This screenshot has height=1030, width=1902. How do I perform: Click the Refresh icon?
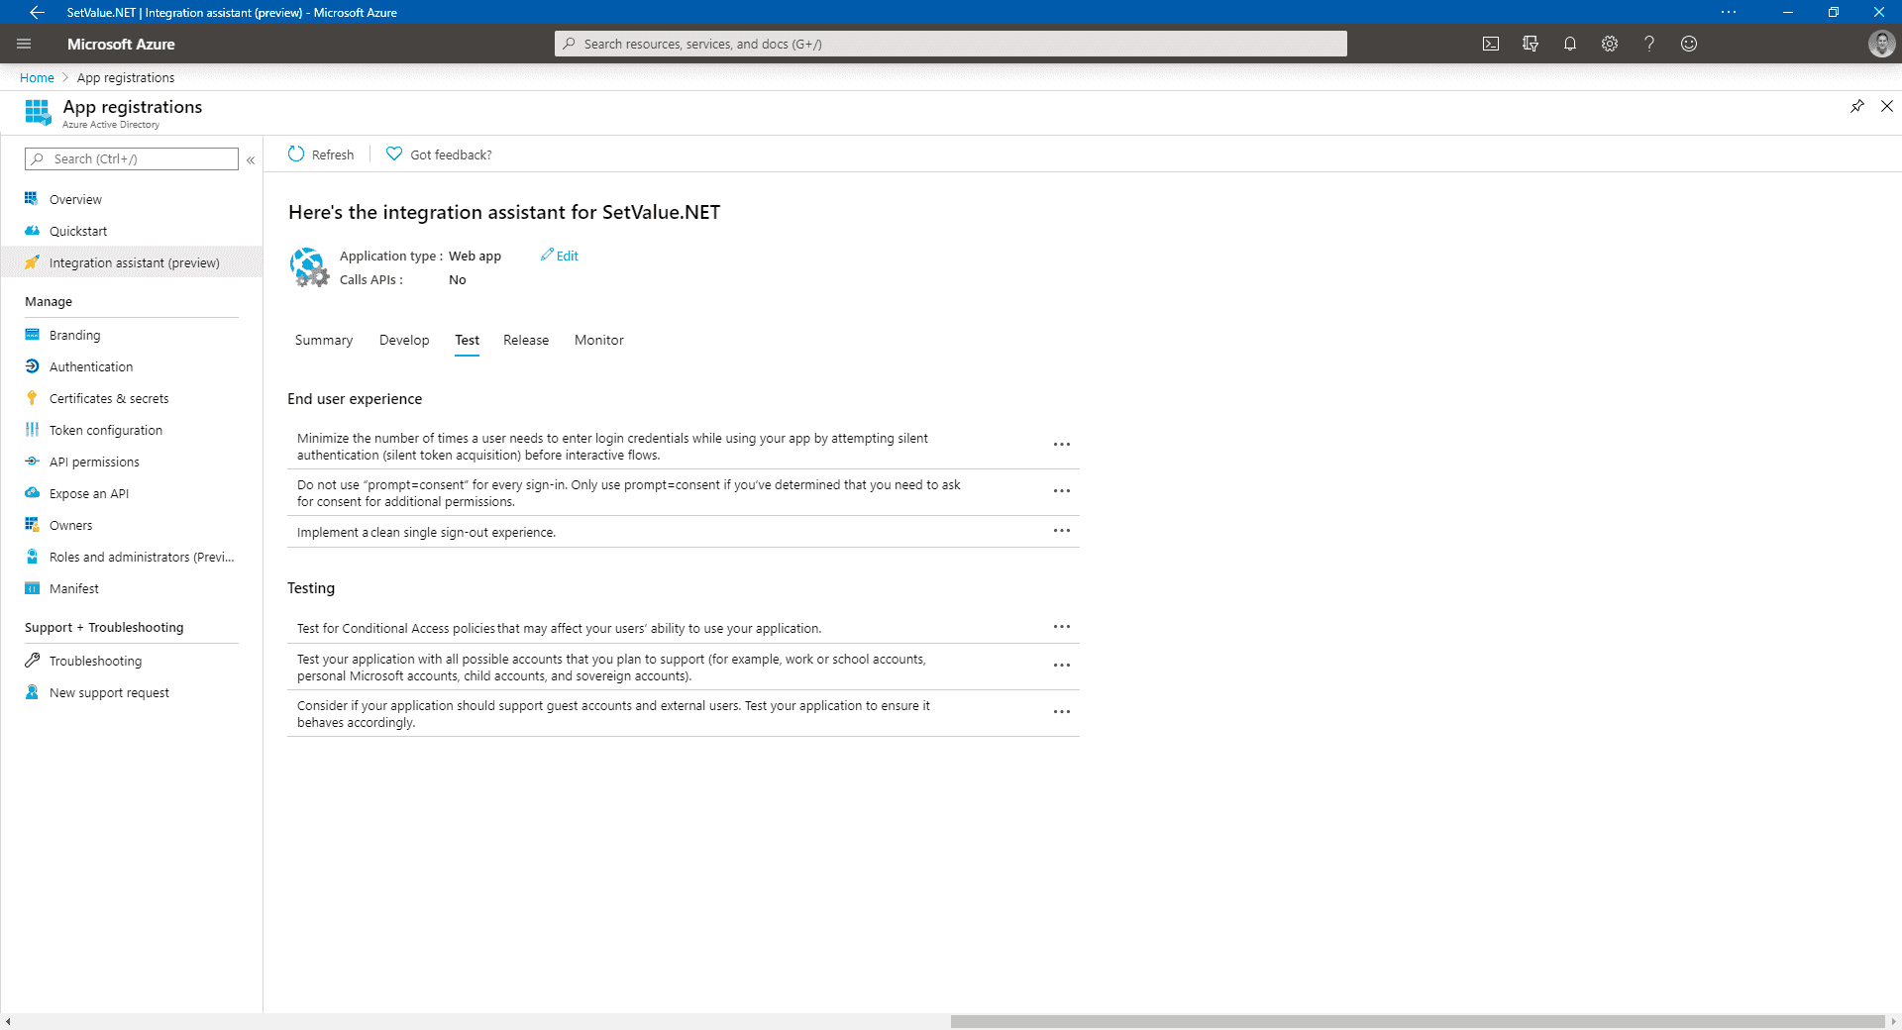(x=296, y=154)
